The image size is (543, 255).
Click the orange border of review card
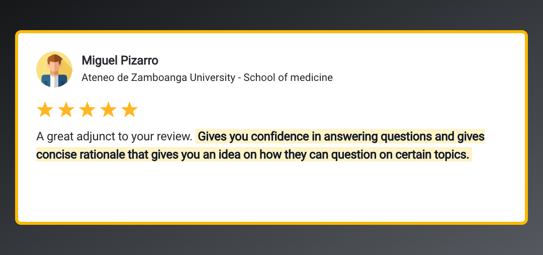click(271, 32)
